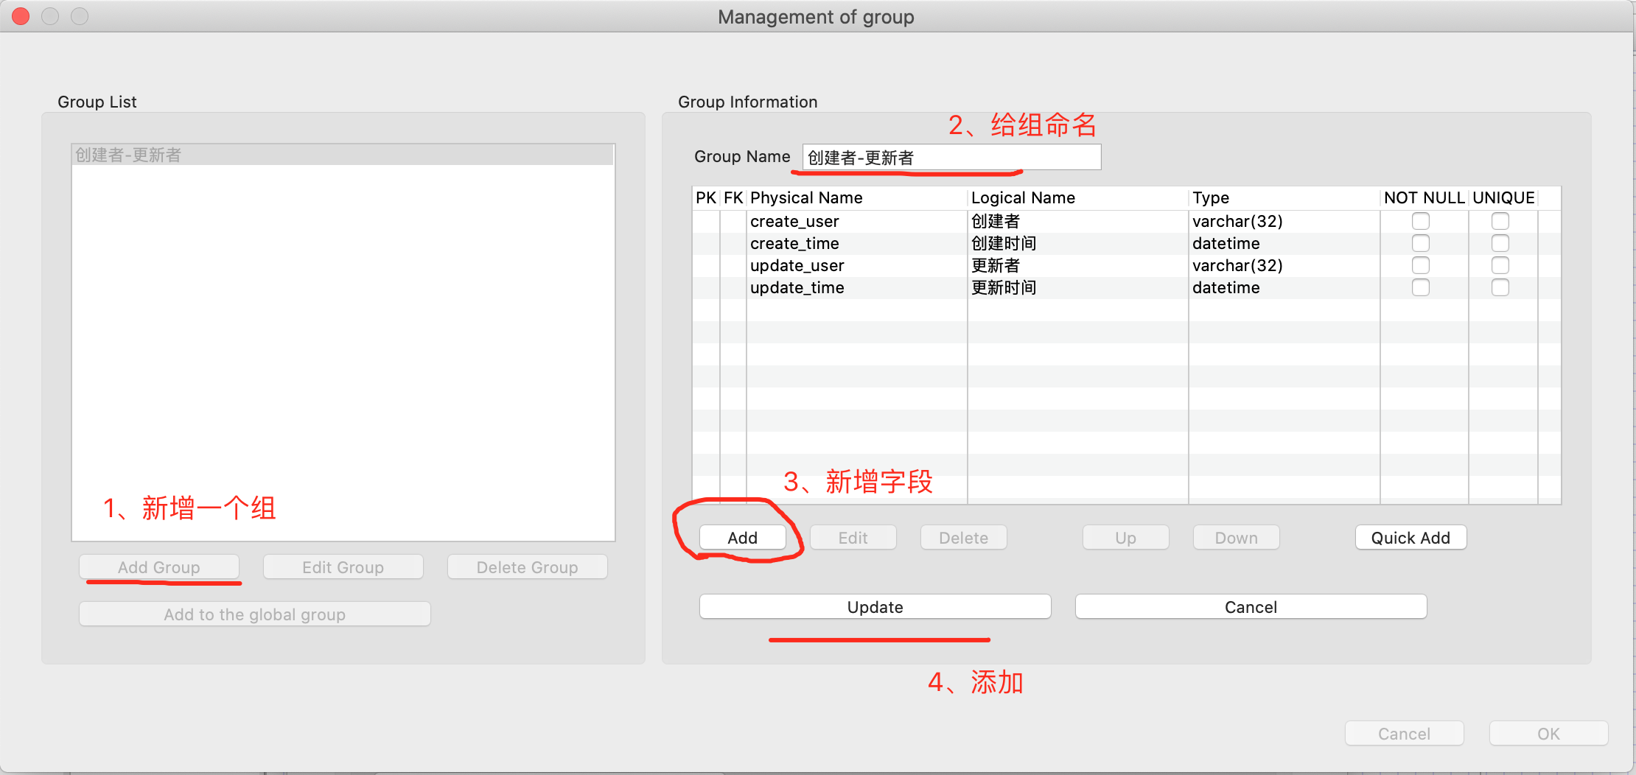The height and width of the screenshot is (775, 1636).
Task: Click the Delete Group button
Action: [x=527, y=567]
